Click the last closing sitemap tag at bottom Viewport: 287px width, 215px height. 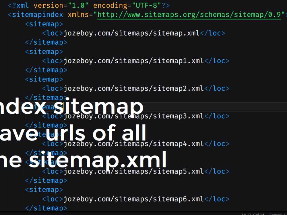pyautogui.click(x=46, y=208)
